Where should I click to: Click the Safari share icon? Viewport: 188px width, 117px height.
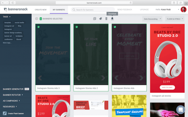click(x=174, y=3)
